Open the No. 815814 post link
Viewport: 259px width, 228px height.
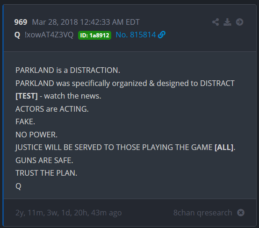[136, 35]
